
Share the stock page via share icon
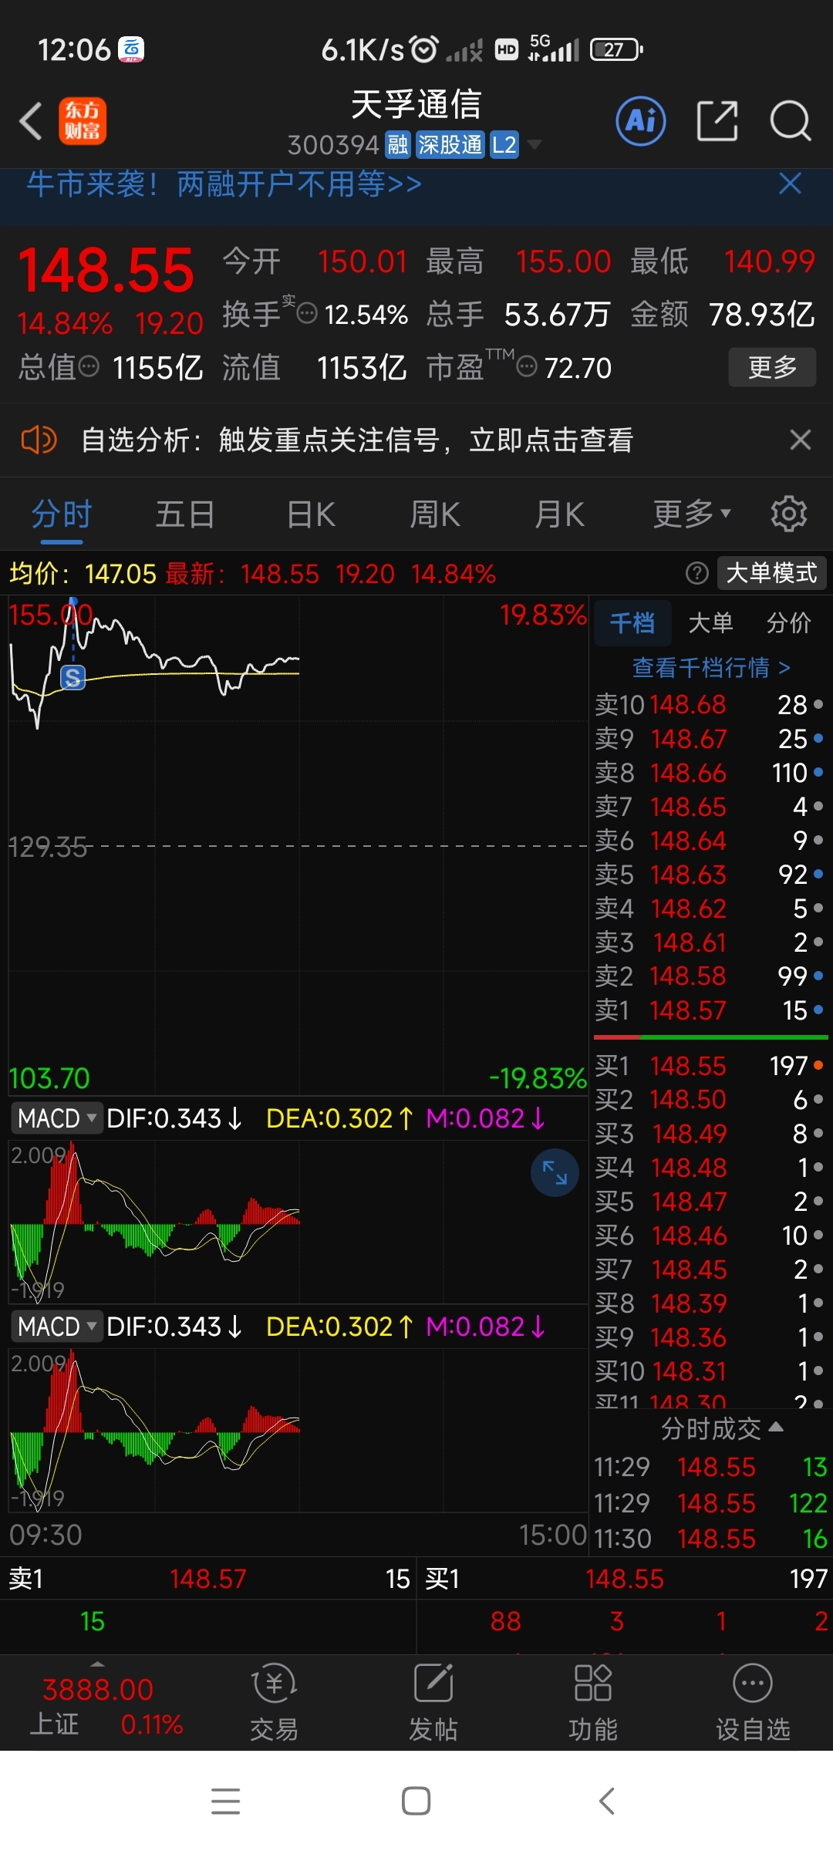(717, 121)
